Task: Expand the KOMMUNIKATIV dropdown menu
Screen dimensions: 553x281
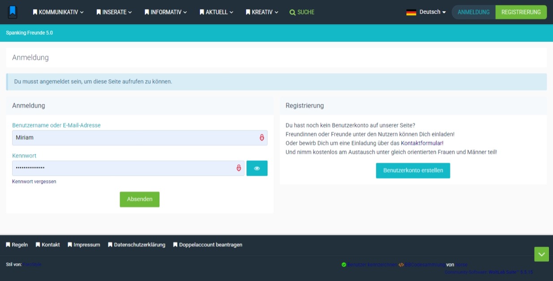Action: (x=58, y=12)
